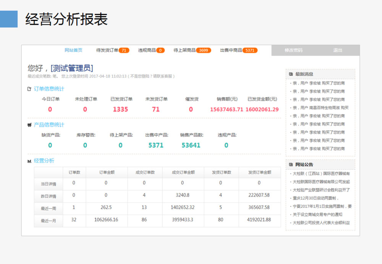Click the 退出 logout button

point(338,50)
